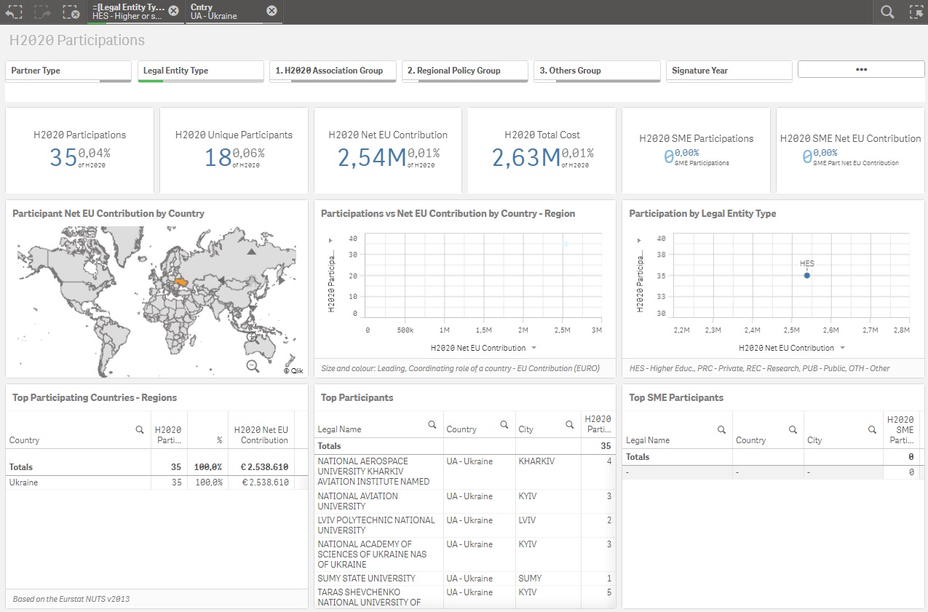Open the smart search magnifier icon
The width and height of the screenshot is (928, 612).
887,12
